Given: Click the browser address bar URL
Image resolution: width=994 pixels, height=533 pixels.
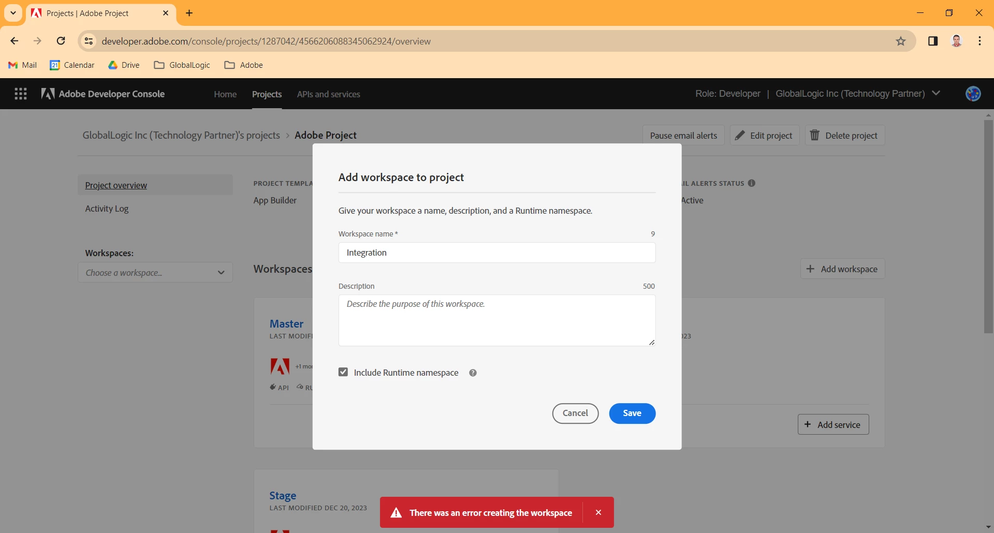Looking at the screenshot, I should click(266, 41).
